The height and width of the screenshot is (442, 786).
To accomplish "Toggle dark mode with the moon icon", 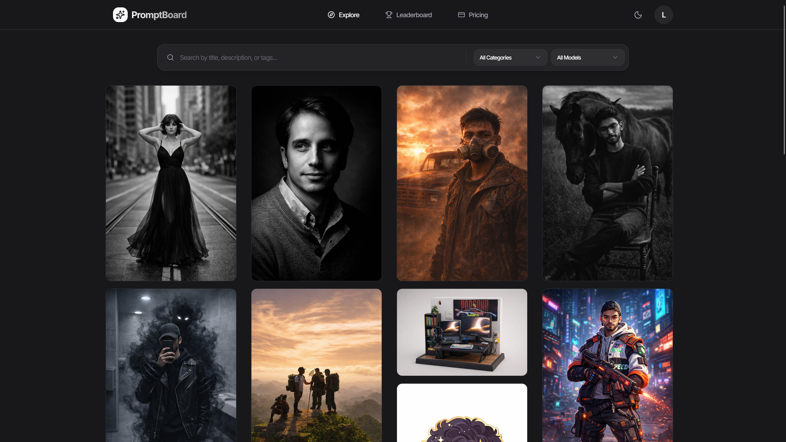I will (638, 15).
